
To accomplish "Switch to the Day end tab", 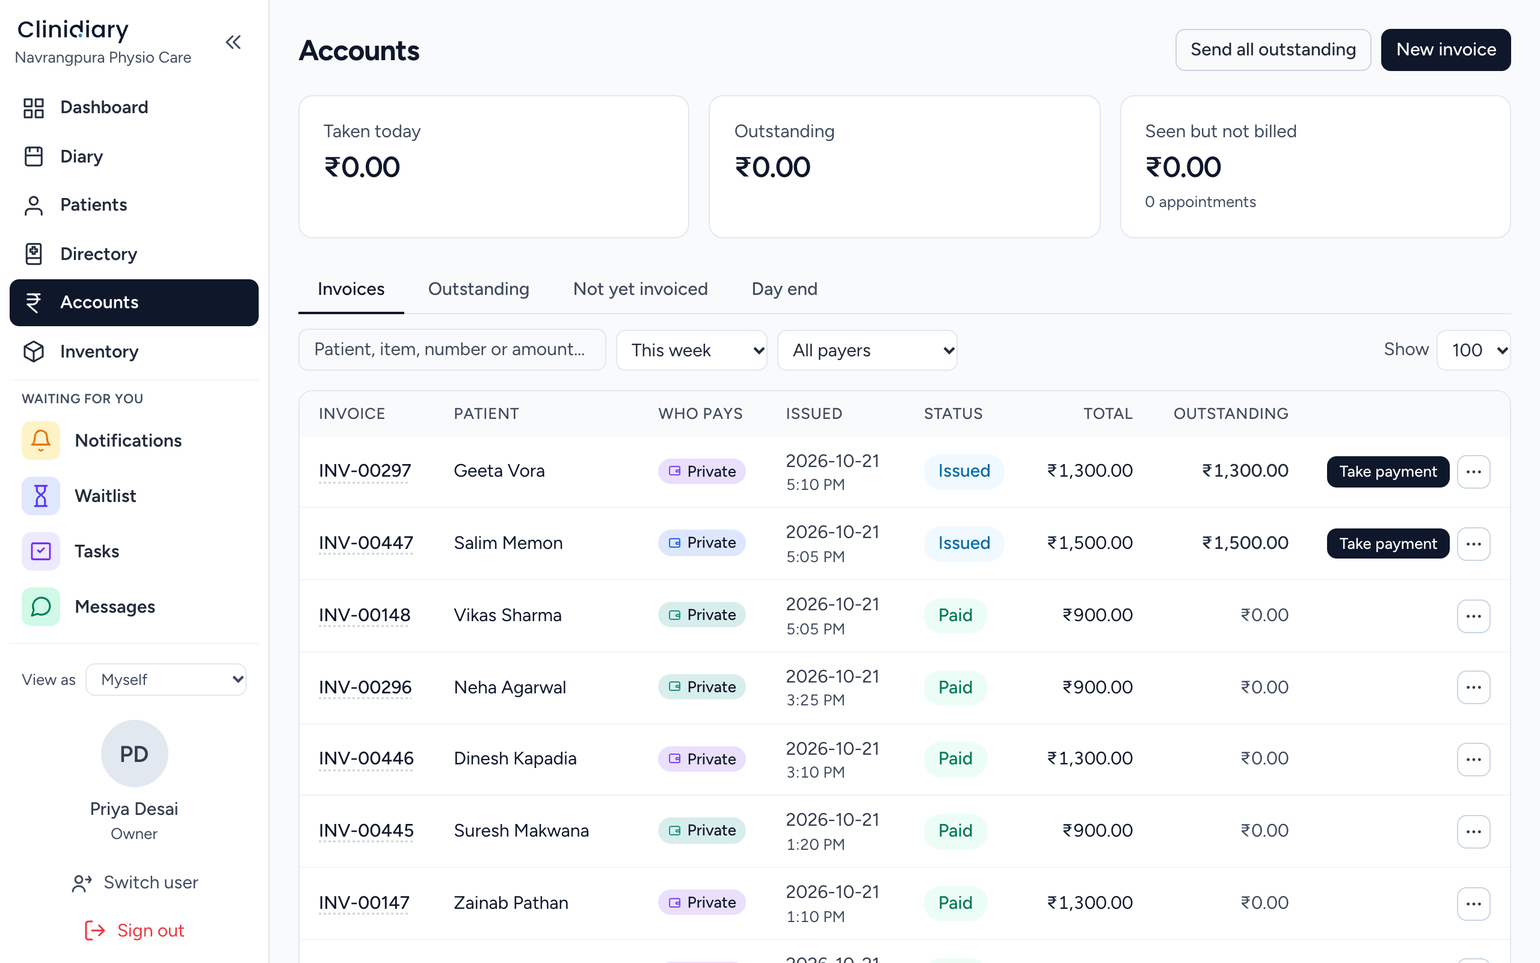I will pos(784,289).
